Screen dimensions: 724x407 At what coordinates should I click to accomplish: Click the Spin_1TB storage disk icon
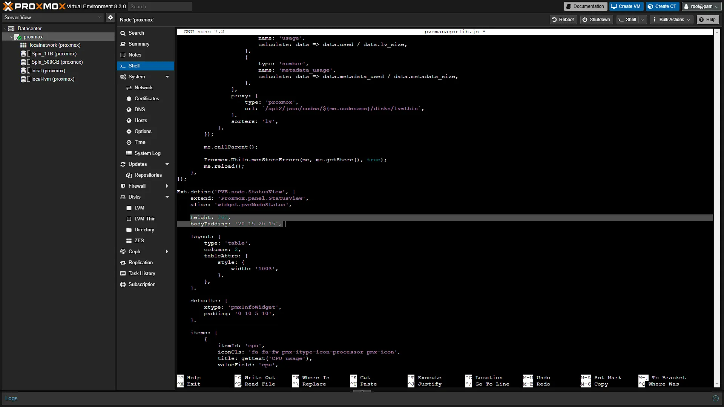pyautogui.click(x=23, y=54)
